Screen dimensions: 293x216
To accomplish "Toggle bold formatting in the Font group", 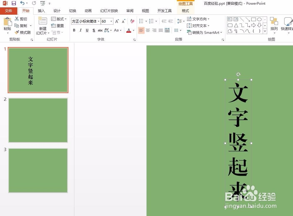I will [x=74, y=30].
